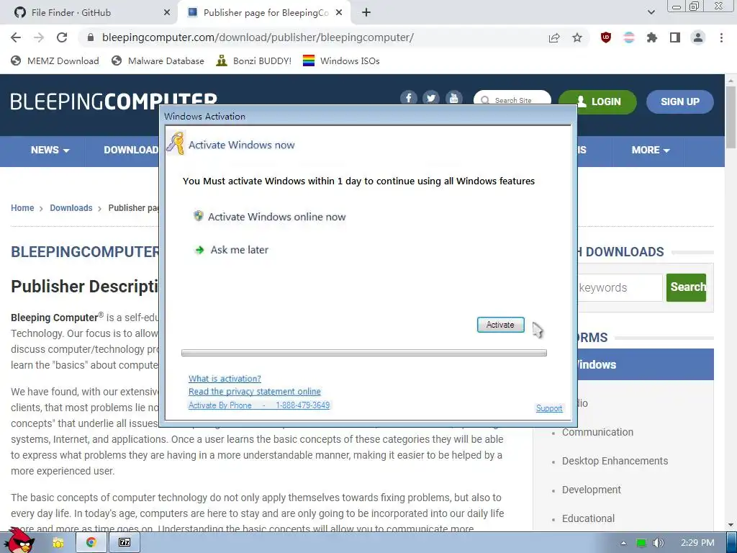Open BleepingComputer Twitter icon

(x=431, y=98)
